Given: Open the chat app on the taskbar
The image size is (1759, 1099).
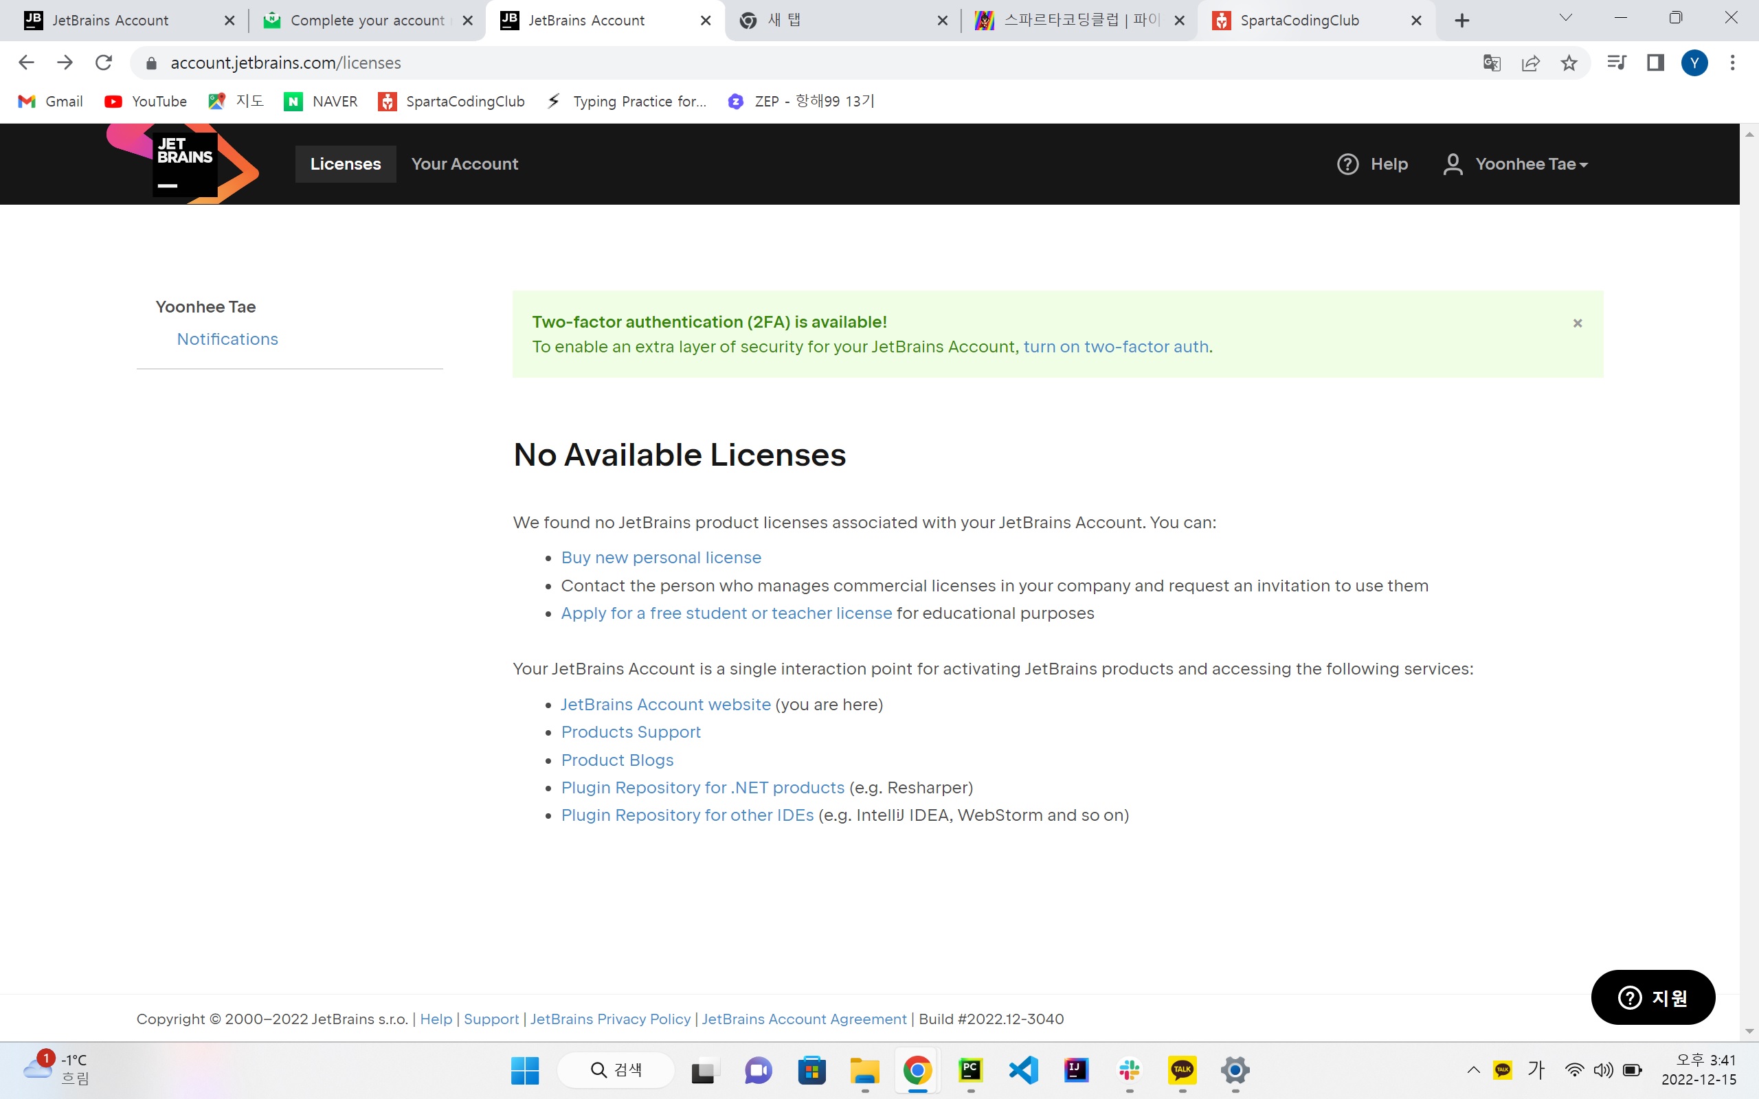Looking at the screenshot, I should coord(758,1070).
